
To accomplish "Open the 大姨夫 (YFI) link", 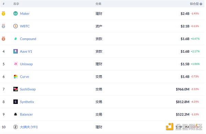I will (28, 127).
